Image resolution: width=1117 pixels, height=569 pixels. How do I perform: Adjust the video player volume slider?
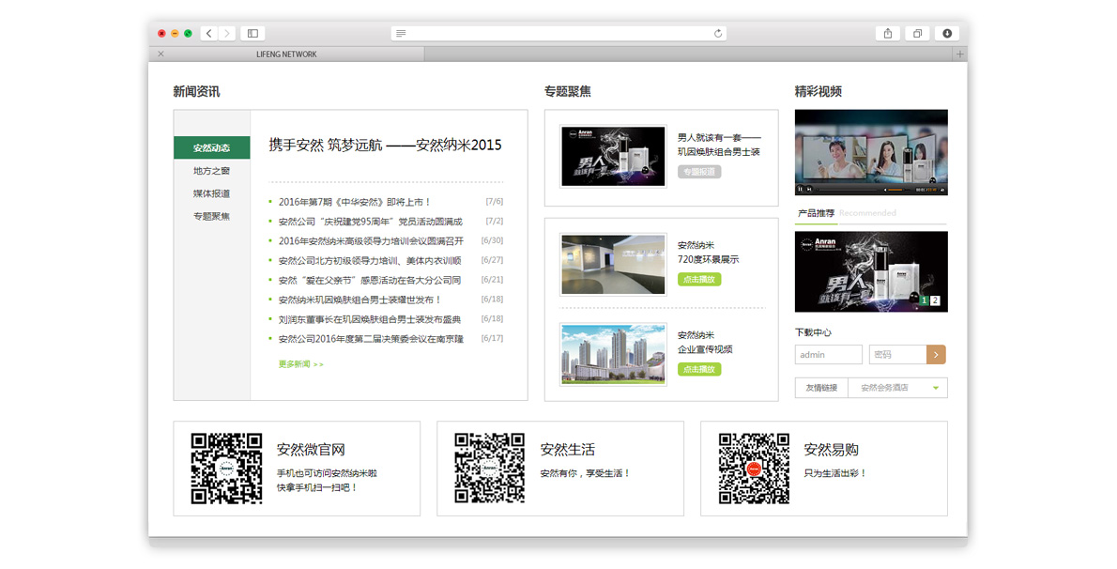(897, 190)
